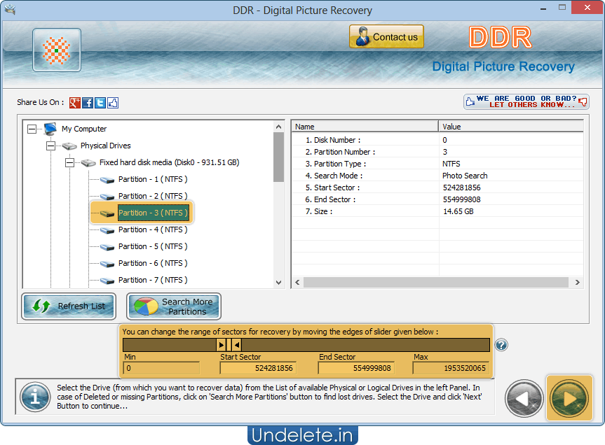The height and width of the screenshot is (445, 605).
Task: Click the Max sector input field
Action: pos(451,368)
